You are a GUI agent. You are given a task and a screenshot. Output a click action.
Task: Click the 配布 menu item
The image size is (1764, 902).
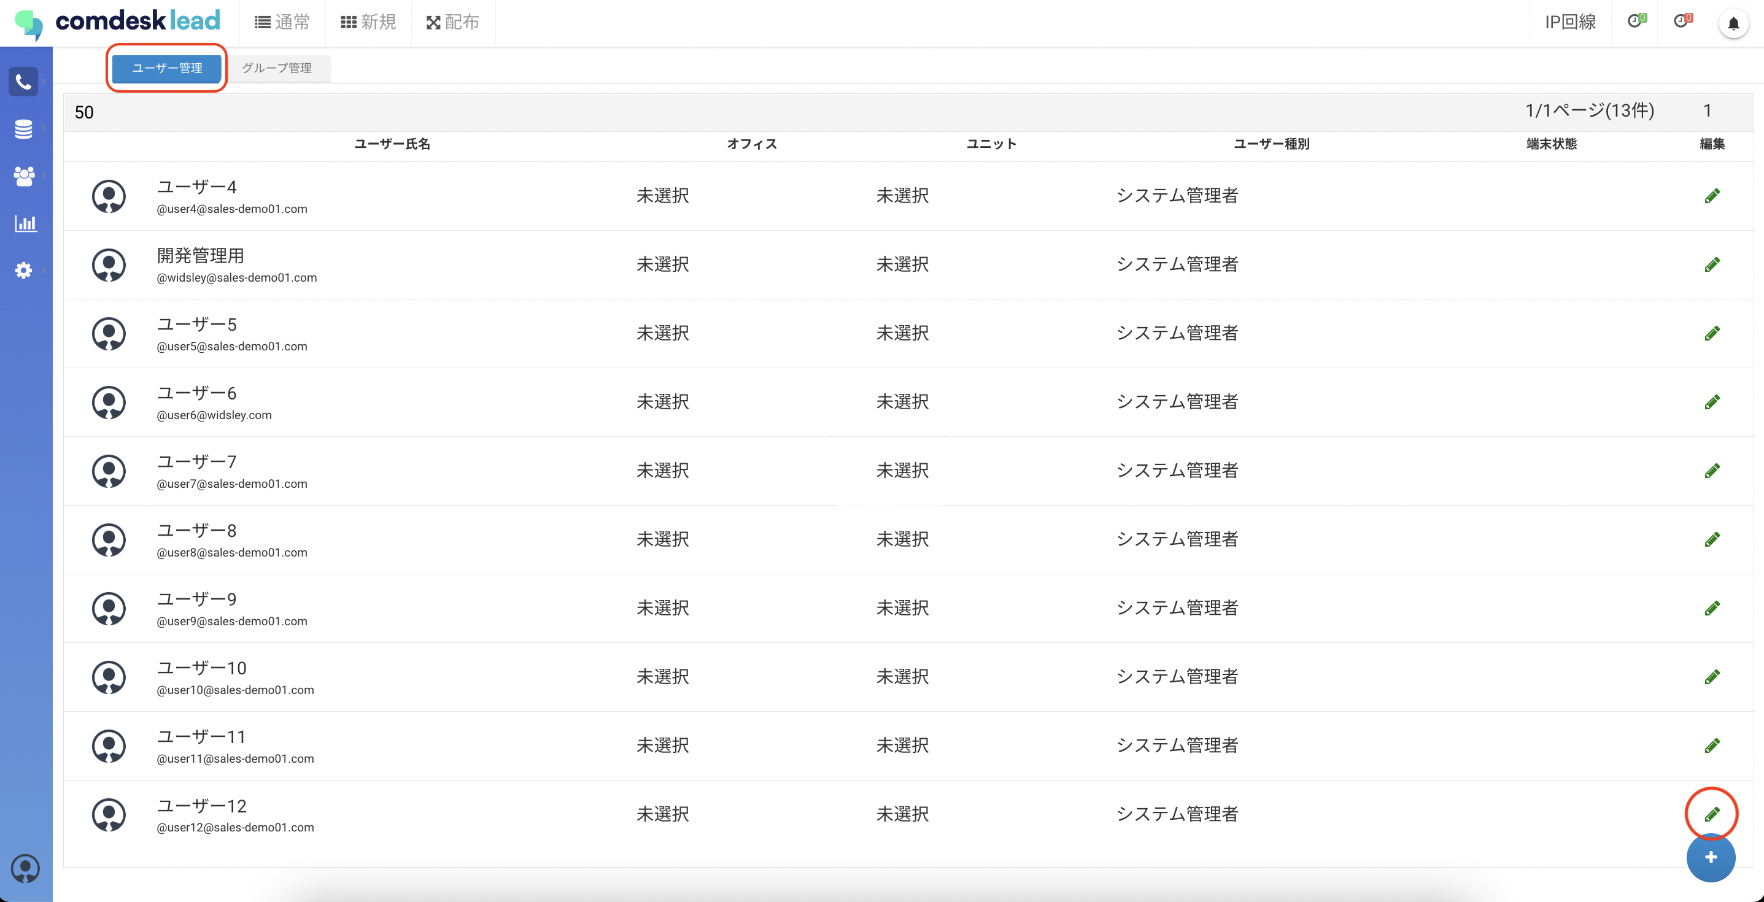click(x=452, y=23)
